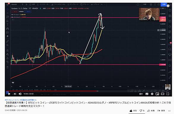Viewport: 174px width, 114px height.
Task: Toggle subtitles in the player
Action: click(147, 94)
